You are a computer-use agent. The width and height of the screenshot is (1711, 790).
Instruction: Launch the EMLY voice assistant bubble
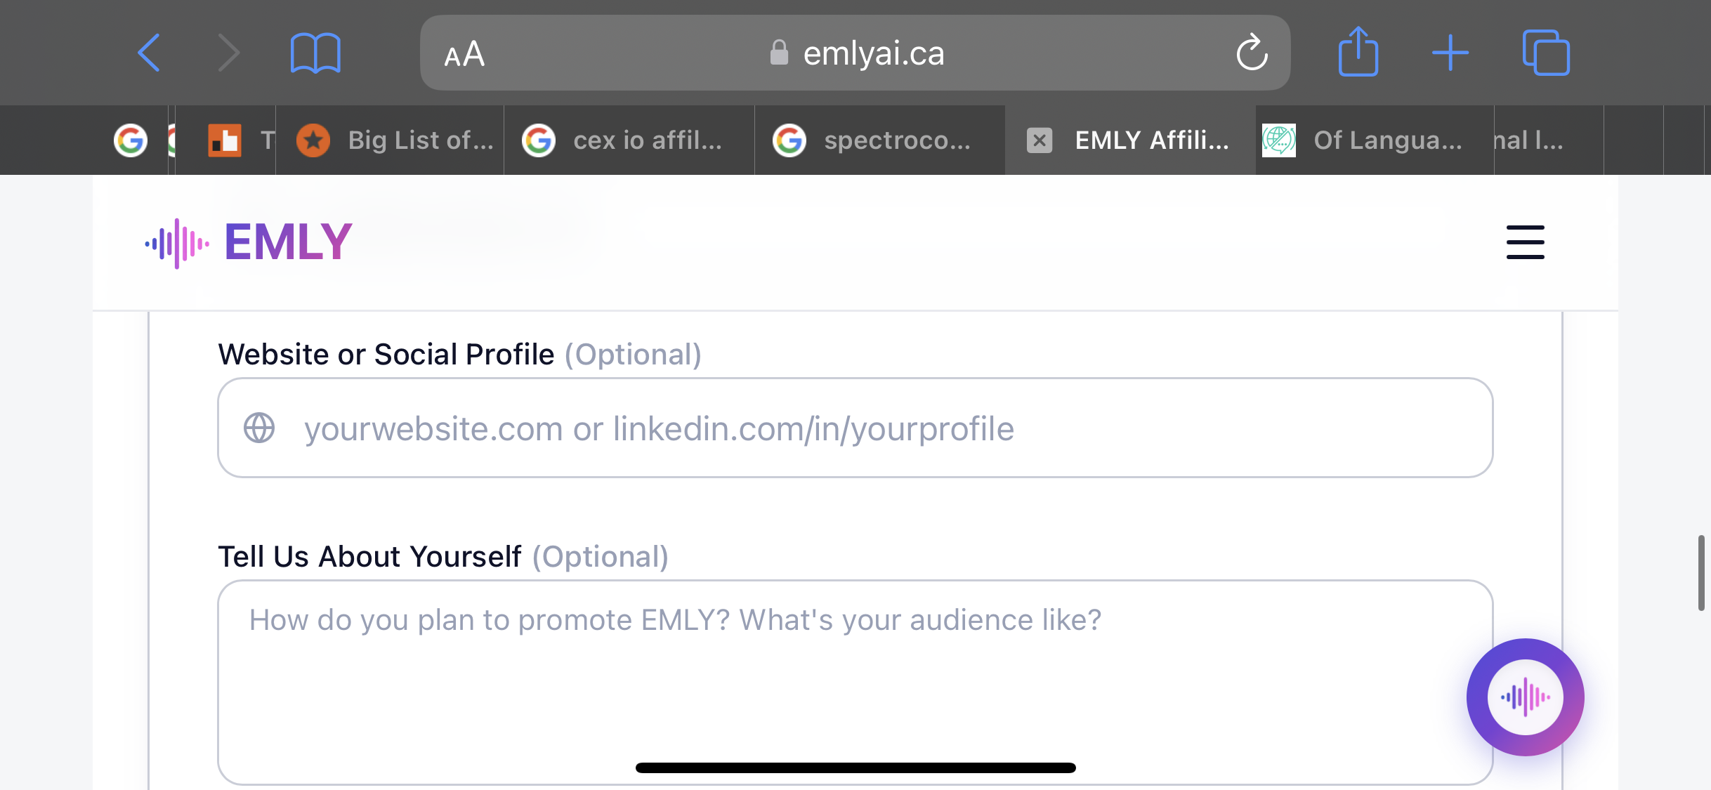coord(1525,697)
